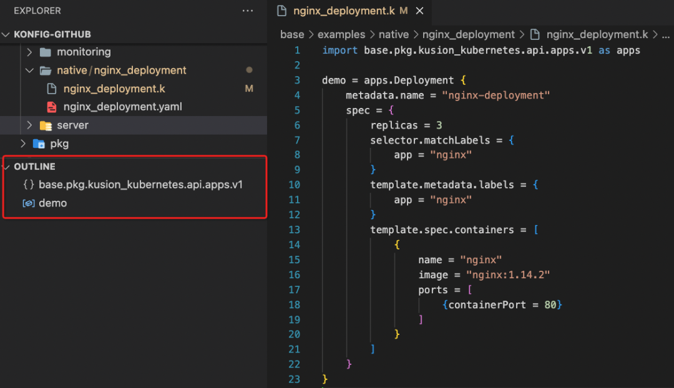Select the demo symbol in Outline

coord(52,203)
